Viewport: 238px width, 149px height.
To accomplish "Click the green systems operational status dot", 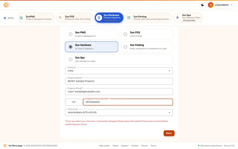I will tap(199, 146).
